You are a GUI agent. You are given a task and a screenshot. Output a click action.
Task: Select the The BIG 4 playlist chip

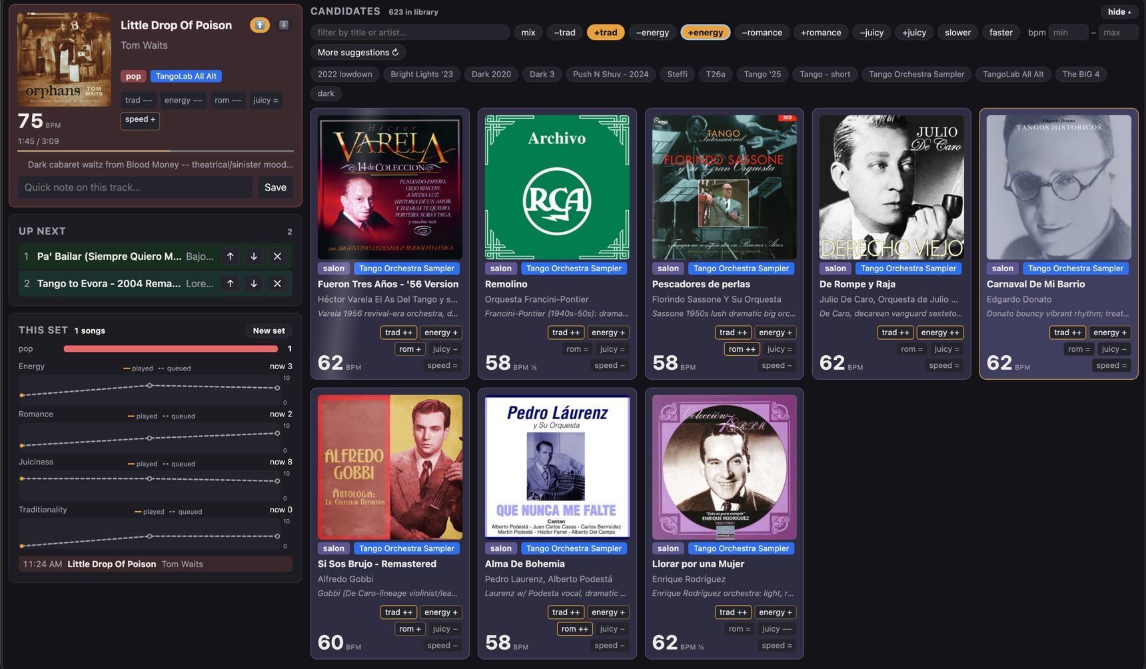(x=1081, y=74)
